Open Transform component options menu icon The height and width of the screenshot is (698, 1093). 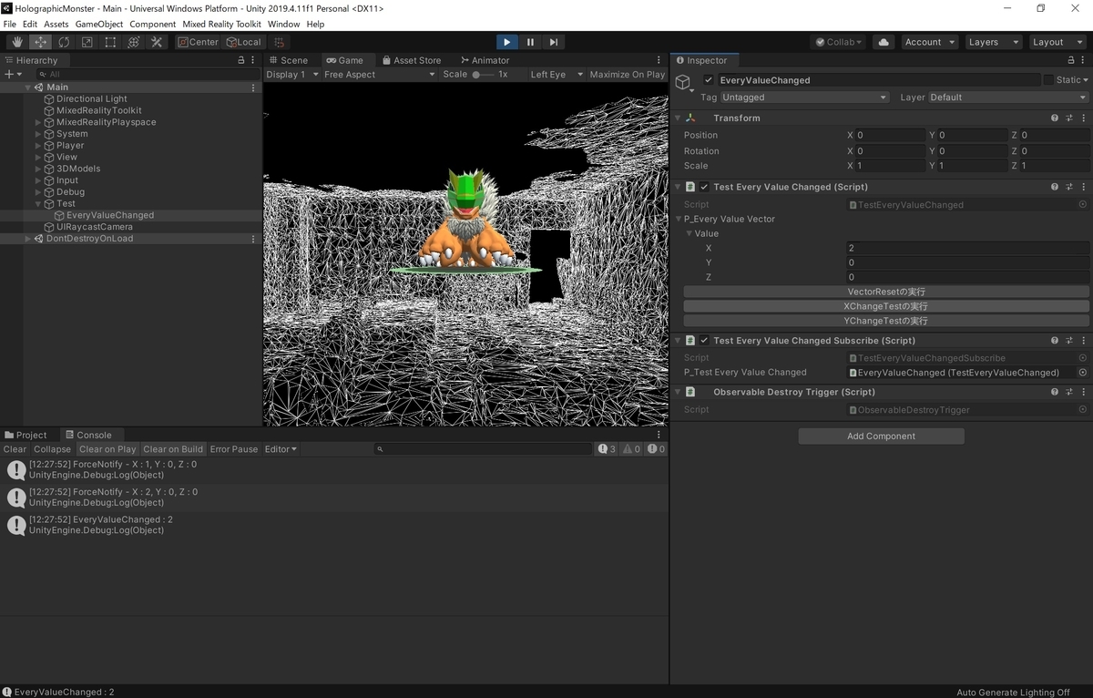(x=1084, y=118)
